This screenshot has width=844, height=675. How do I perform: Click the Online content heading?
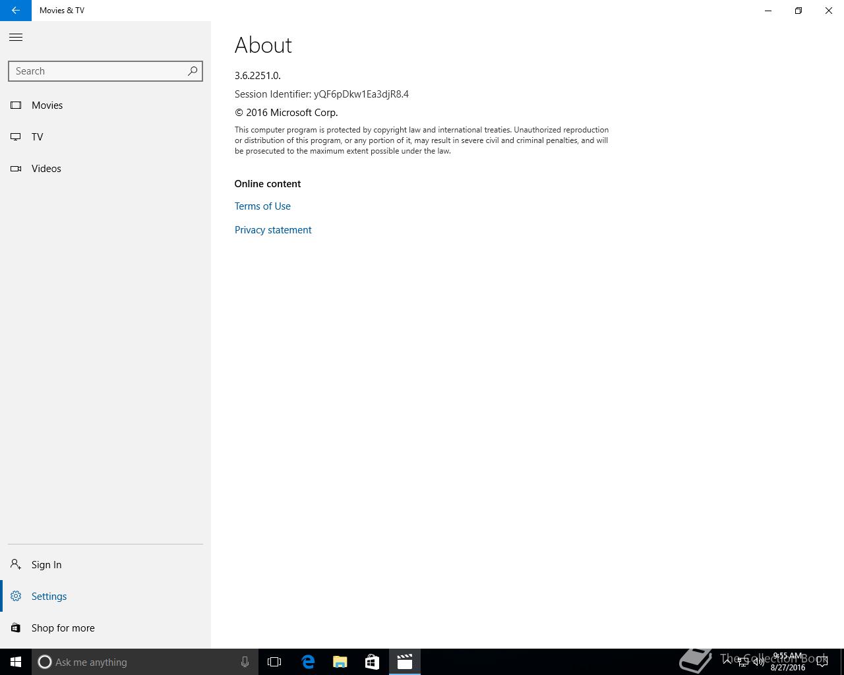[268, 184]
